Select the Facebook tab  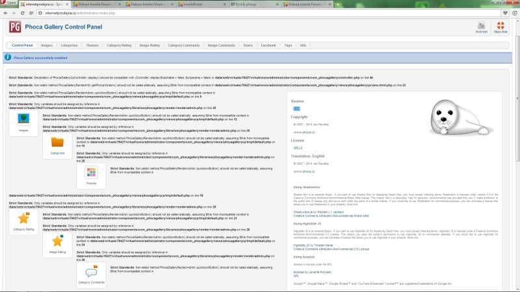(x=268, y=45)
